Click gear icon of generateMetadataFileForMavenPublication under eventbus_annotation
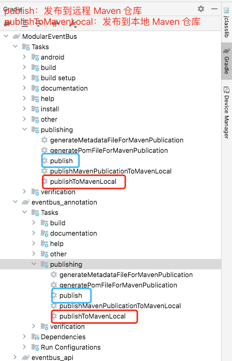This screenshot has height=361, width=232. point(54,275)
